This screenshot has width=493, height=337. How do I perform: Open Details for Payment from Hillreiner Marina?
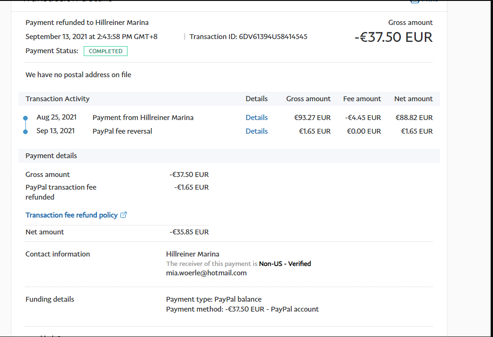(x=256, y=118)
